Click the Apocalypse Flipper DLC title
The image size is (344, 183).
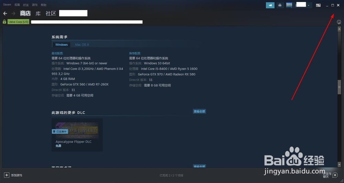click(x=74, y=142)
